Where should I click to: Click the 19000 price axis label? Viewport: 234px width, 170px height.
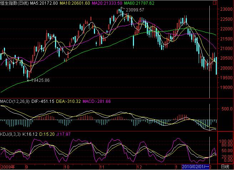click(x=226, y=87)
